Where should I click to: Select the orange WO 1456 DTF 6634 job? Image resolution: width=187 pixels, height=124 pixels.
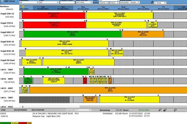coord(110,90)
